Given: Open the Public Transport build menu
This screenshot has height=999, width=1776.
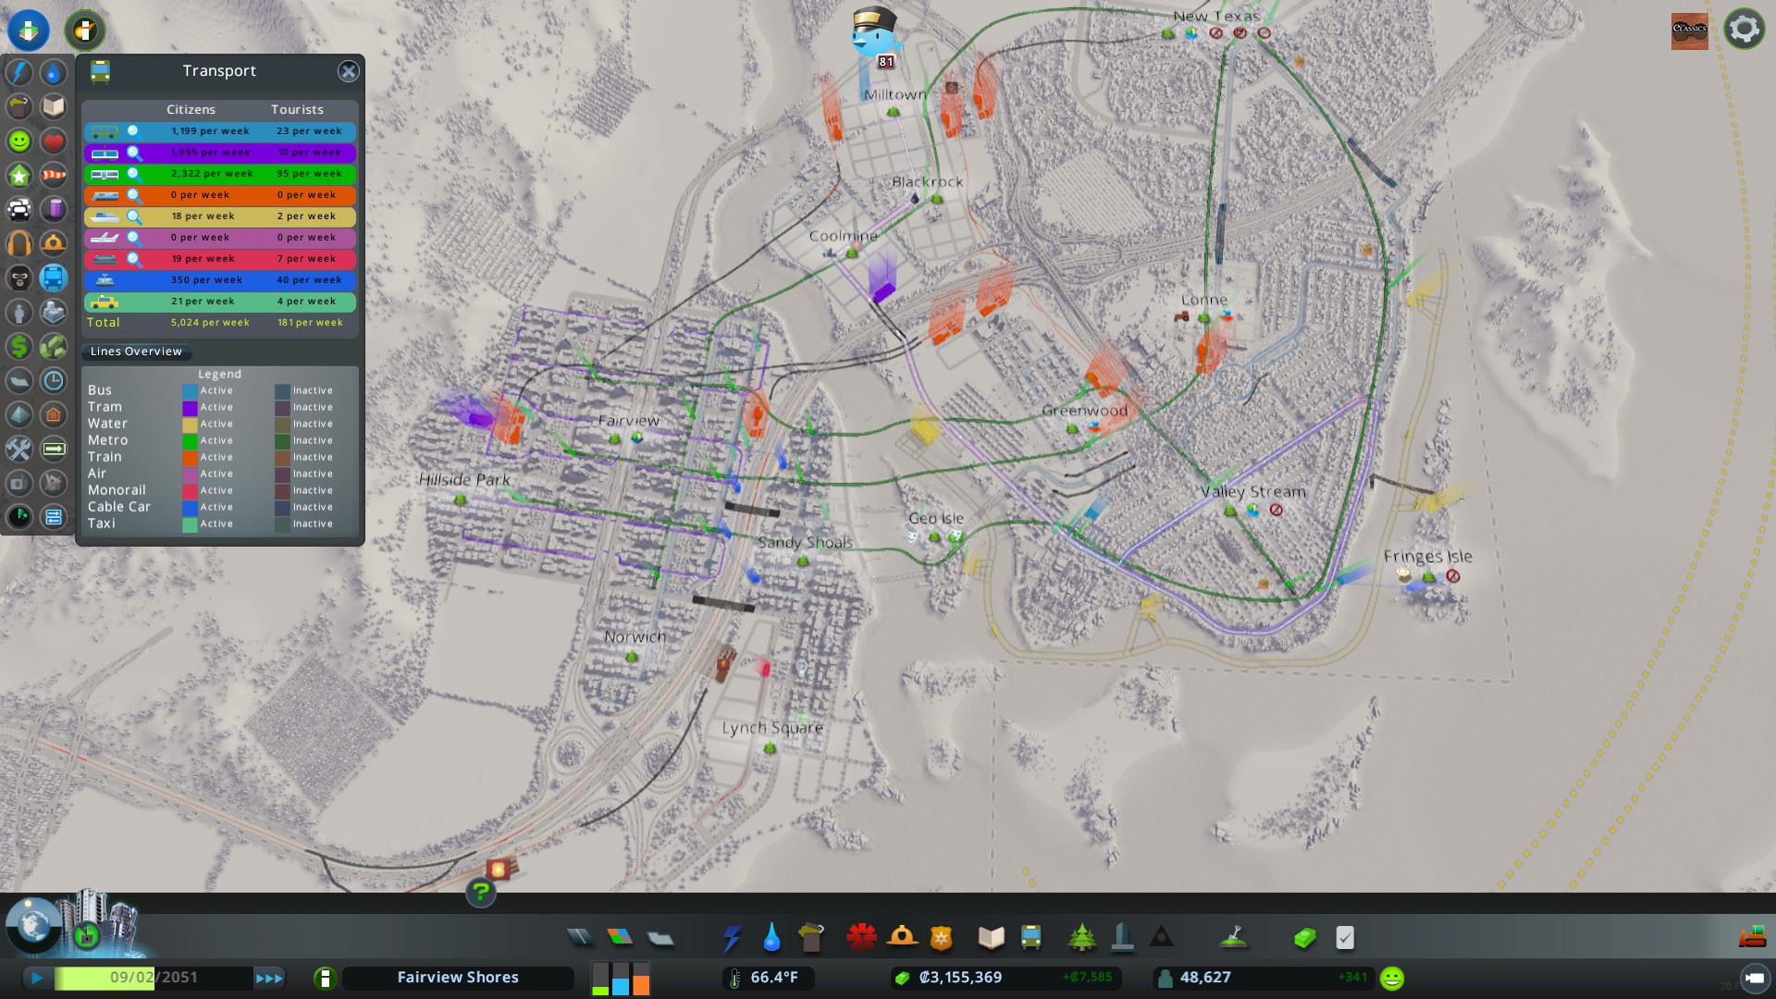Looking at the screenshot, I should (x=1031, y=938).
